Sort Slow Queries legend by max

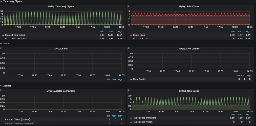[243, 75]
